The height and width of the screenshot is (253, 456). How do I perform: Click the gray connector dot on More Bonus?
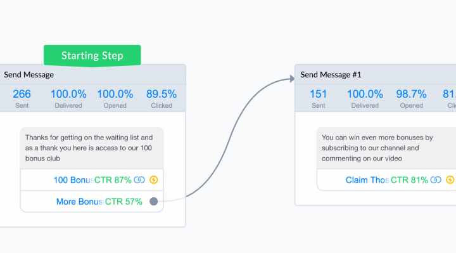pos(153,201)
